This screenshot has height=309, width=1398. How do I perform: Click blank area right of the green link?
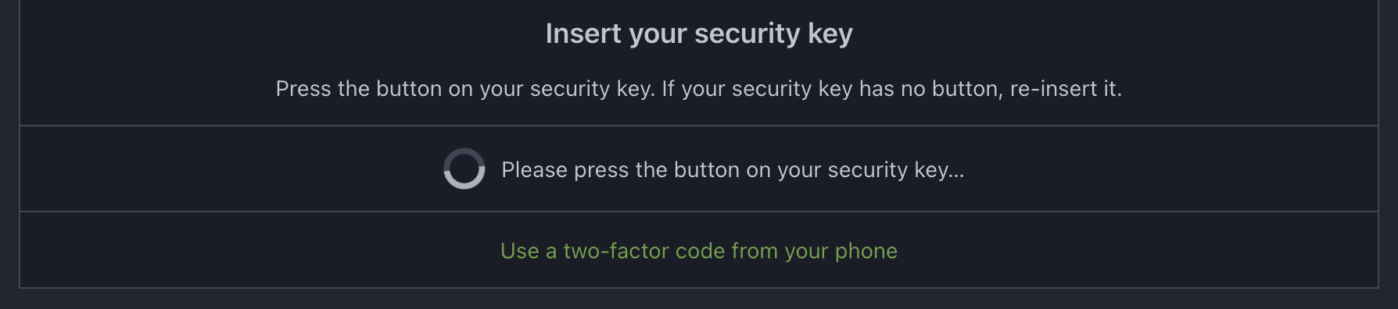1138,250
